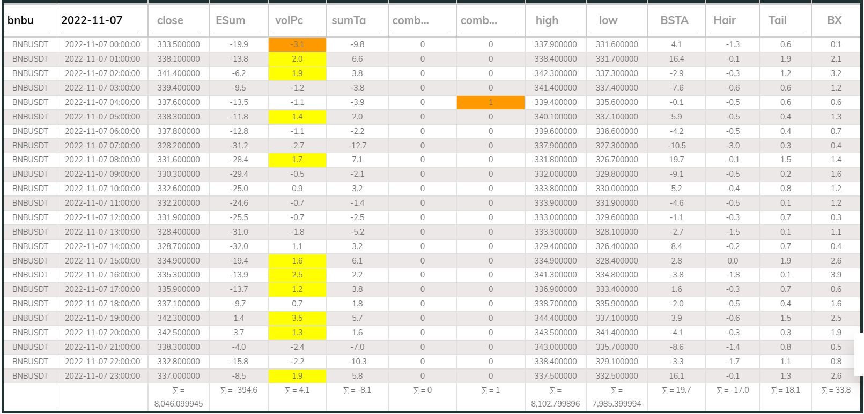Select the yellow '1.6' volPc cell
Image resolution: width=864 pixels, height=414 pixels.
(x=297, y=261)
